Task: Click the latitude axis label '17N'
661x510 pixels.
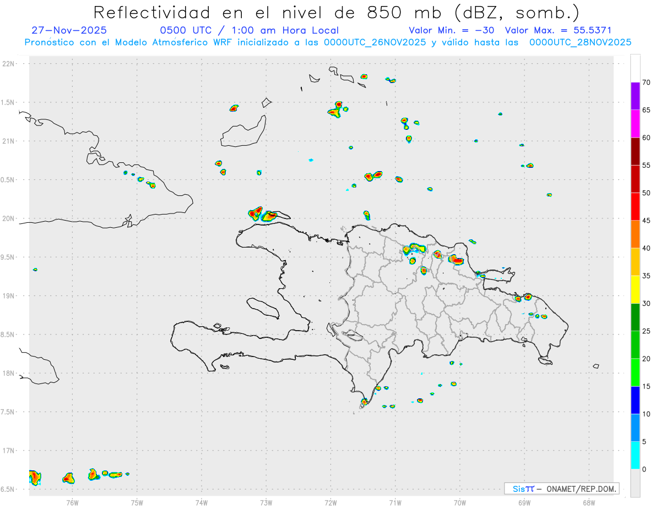Action: point(8,451)
